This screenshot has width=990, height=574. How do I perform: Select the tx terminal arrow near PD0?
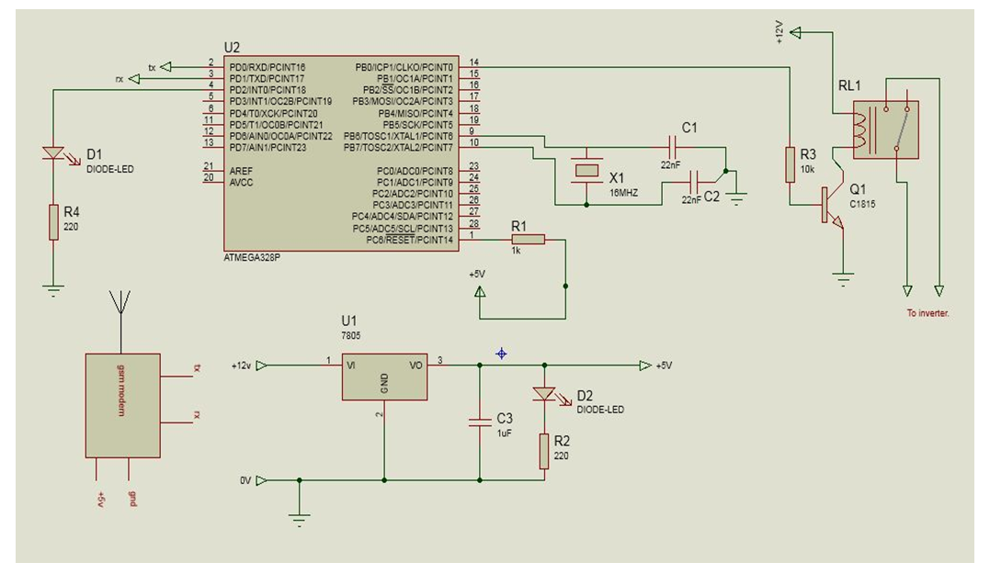[x=176, y=67]
